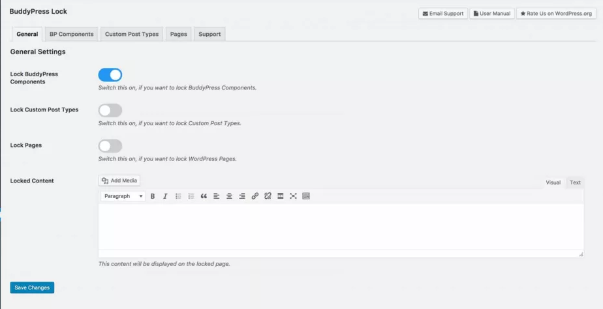Viewport: 603px width, 309px height.
Task: Click the insert link icon
Action: (x=255, y=196)
